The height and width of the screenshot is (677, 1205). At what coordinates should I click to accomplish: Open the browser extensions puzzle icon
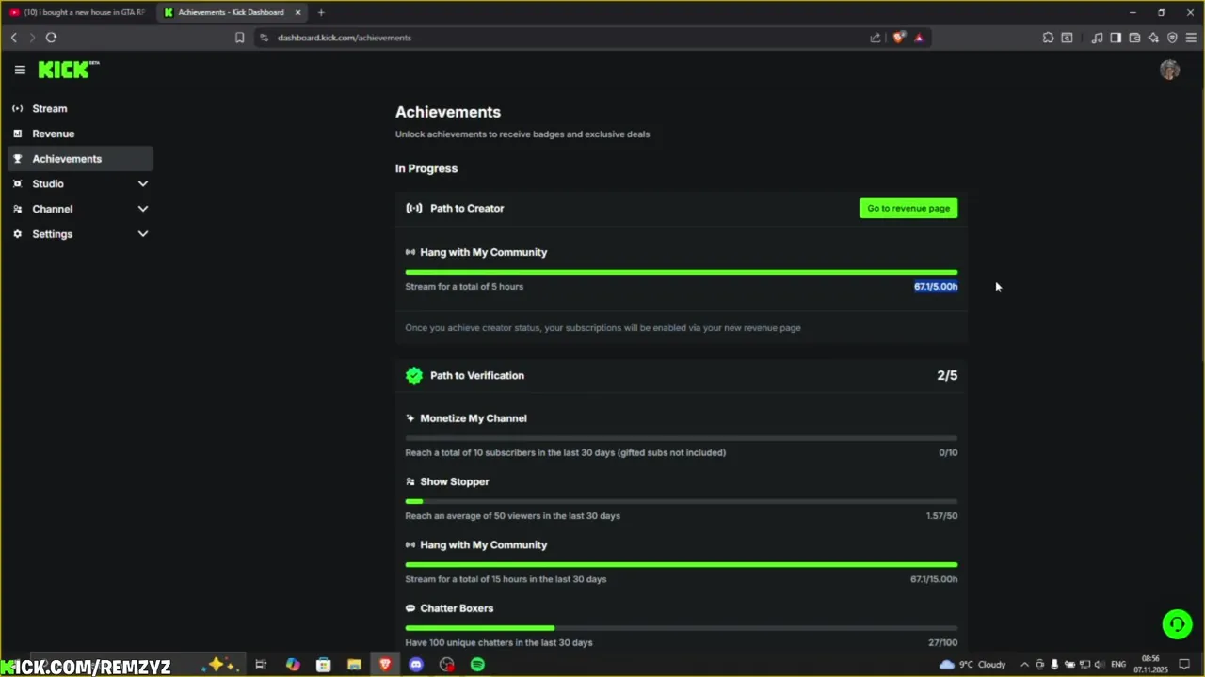coord(1048,38)
